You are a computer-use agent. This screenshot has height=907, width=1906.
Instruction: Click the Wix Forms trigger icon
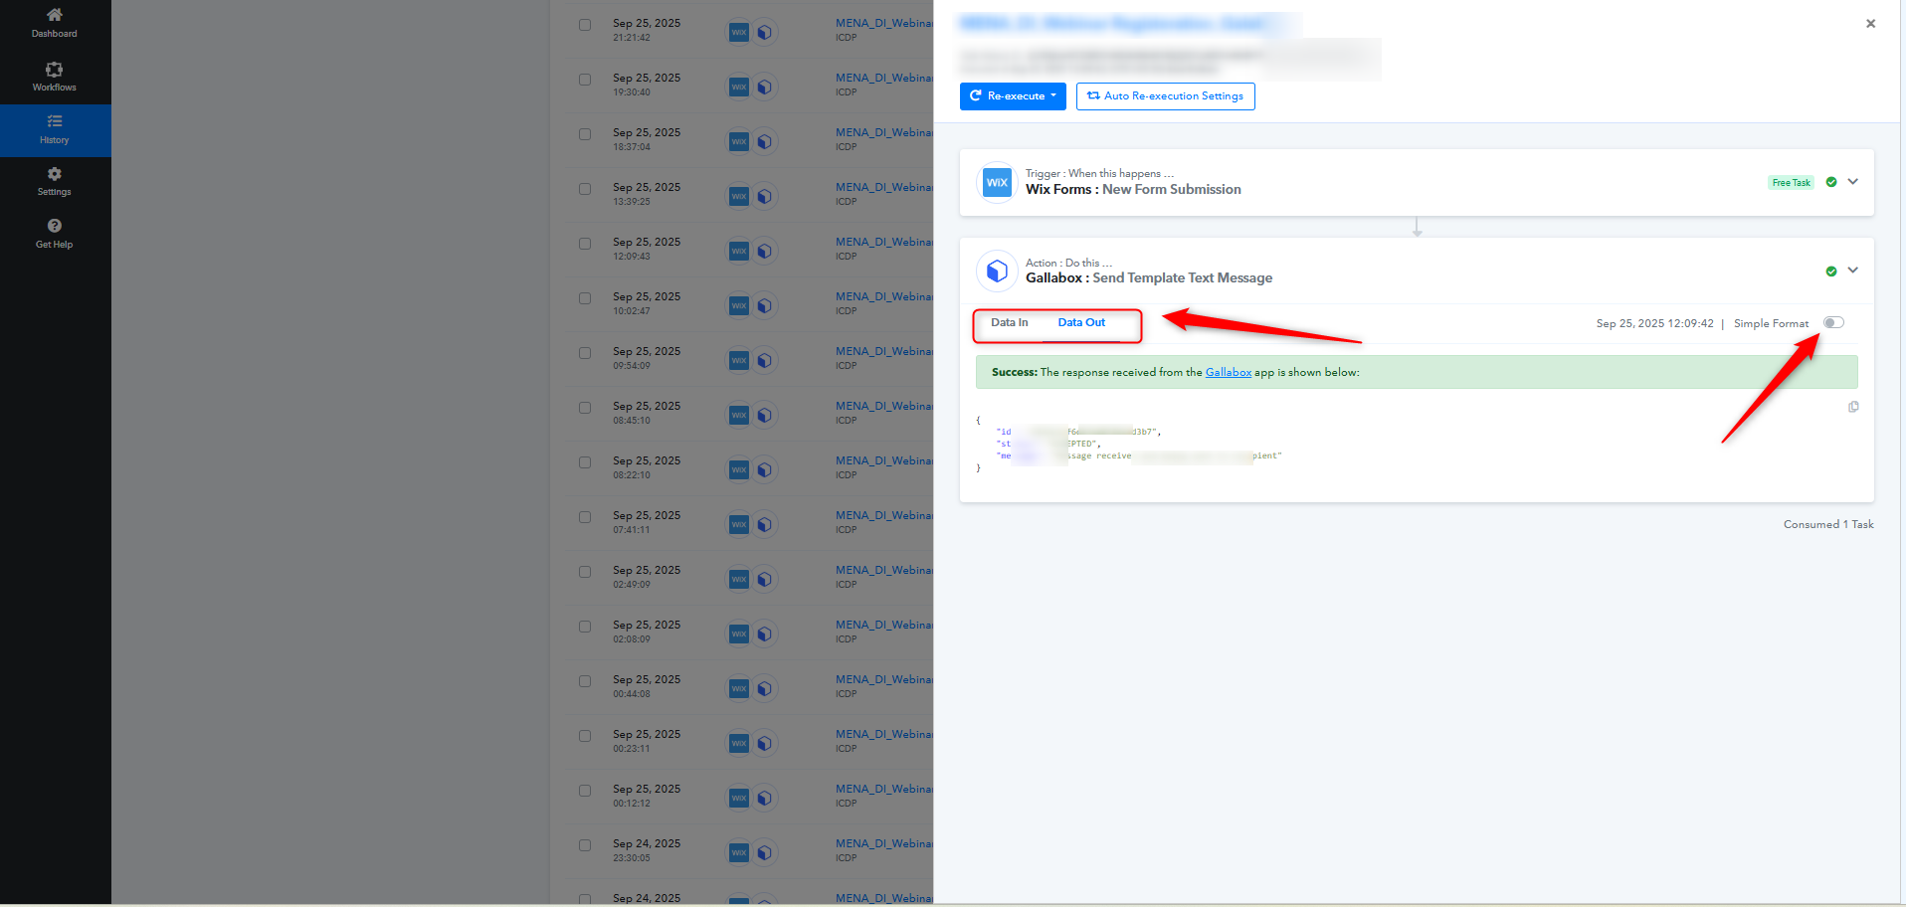(x=997, y=182)
